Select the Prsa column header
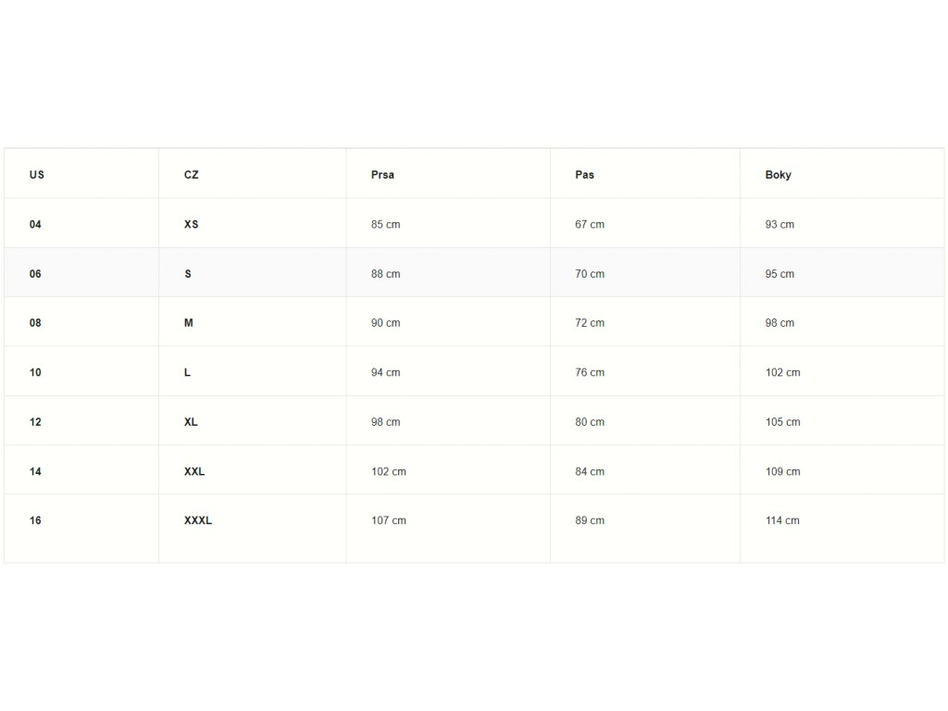948x711 pixels. [382, 175]
